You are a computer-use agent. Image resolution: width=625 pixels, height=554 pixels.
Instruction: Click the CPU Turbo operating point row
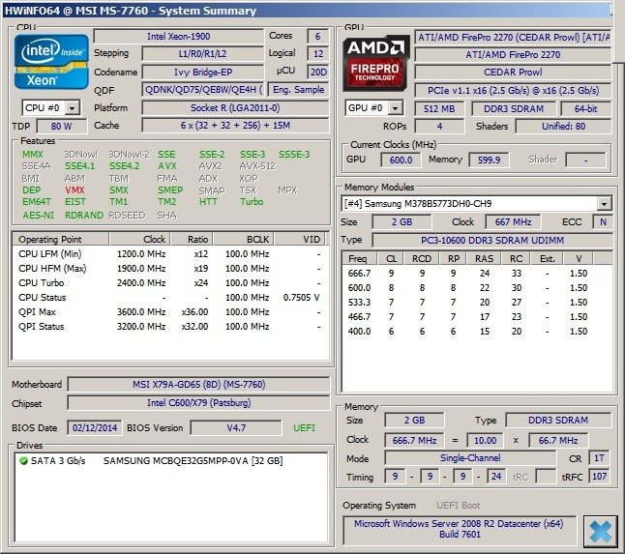click(169, 282)
